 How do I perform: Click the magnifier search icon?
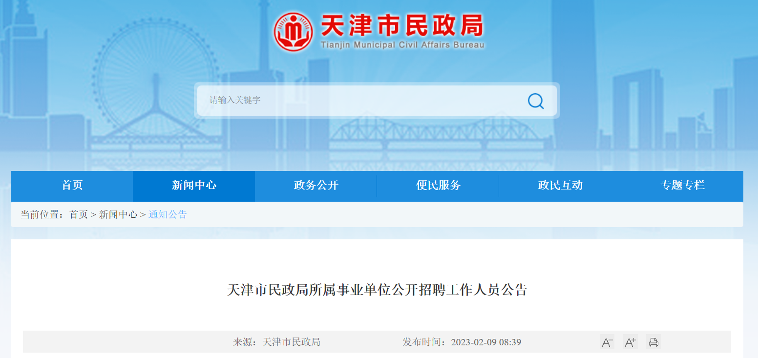tap(535, 101)
